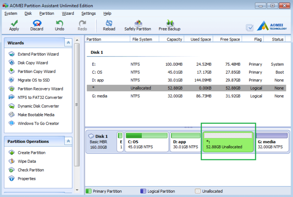293x197 pixels.
Task: Collapse the Partition Operations panel
Action: 68,141
